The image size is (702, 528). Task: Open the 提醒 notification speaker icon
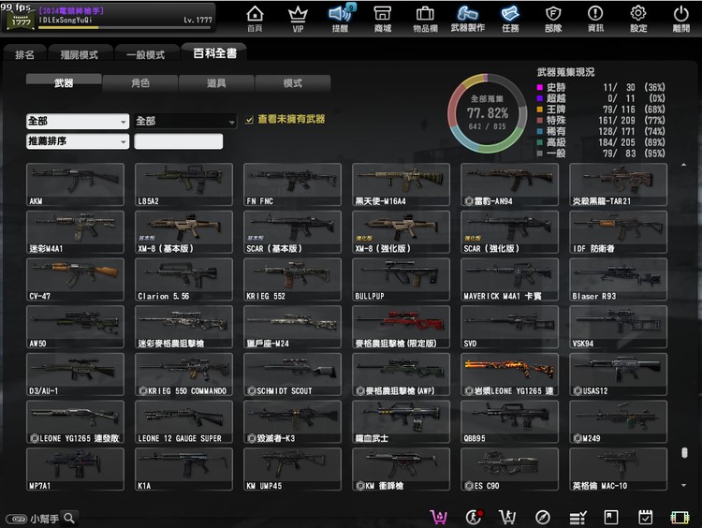coord(340,19)
